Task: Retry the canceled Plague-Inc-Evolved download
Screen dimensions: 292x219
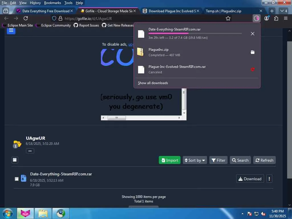Action: click(253, 70)
